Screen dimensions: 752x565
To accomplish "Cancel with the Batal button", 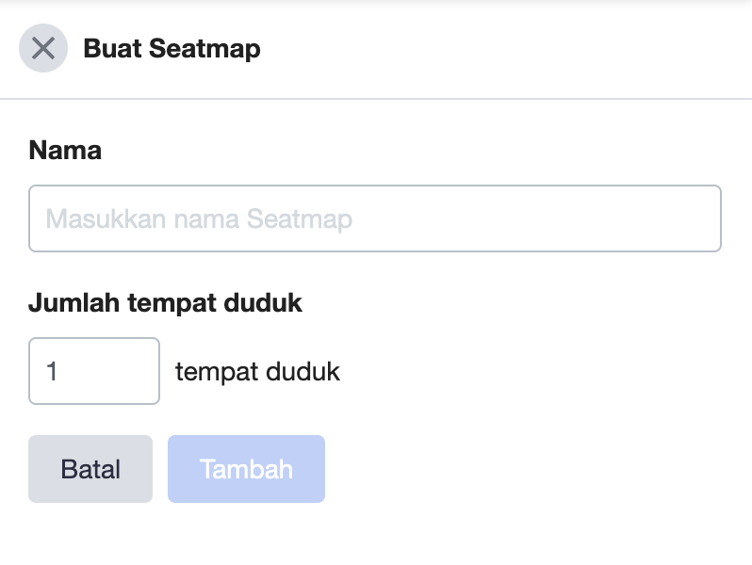I will tap(90, 469).
